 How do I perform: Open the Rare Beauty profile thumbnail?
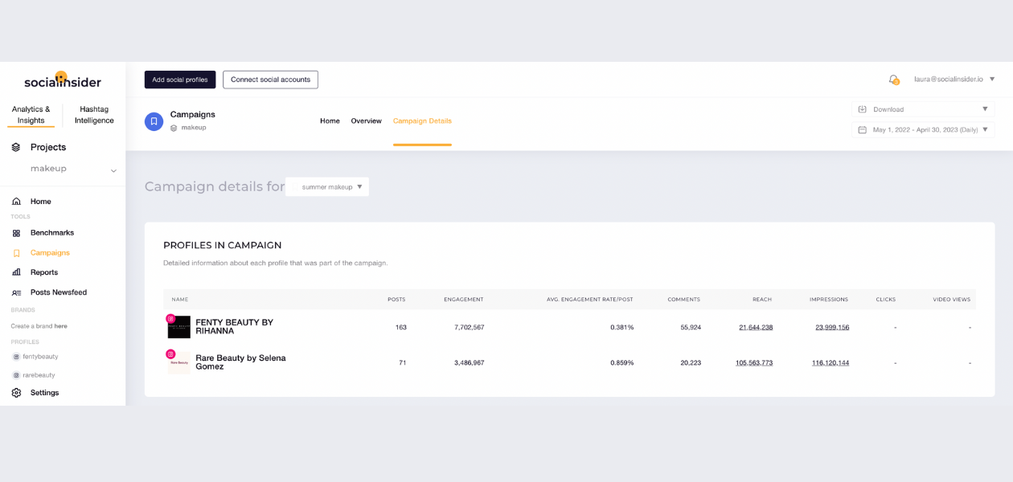[179, 363]
